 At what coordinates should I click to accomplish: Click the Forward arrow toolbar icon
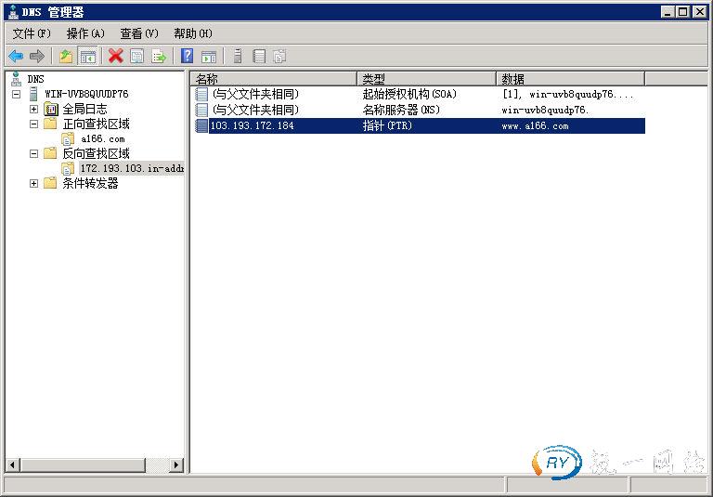click(37, 57)
